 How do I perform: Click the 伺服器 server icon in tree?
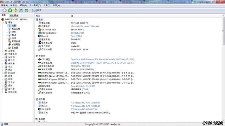pyautogui.click(x=6, y=57)
